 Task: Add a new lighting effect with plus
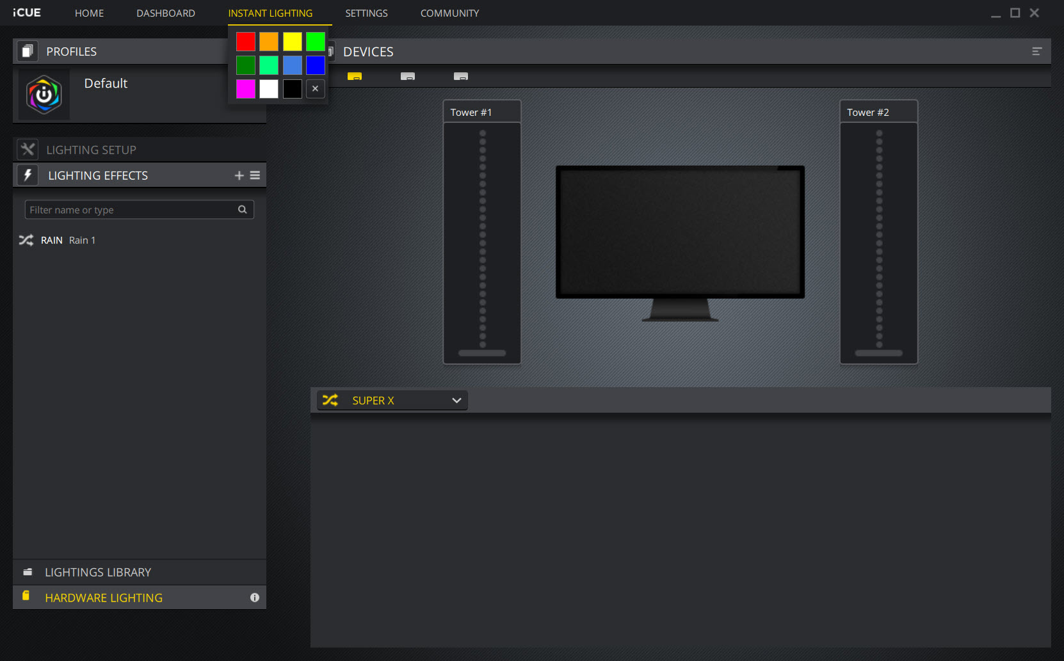pyautogui.click(x=239, y=175)
